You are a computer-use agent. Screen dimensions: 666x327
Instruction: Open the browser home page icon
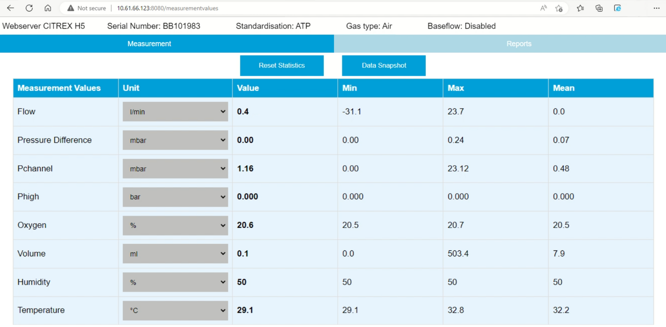[x=48, y=8]
